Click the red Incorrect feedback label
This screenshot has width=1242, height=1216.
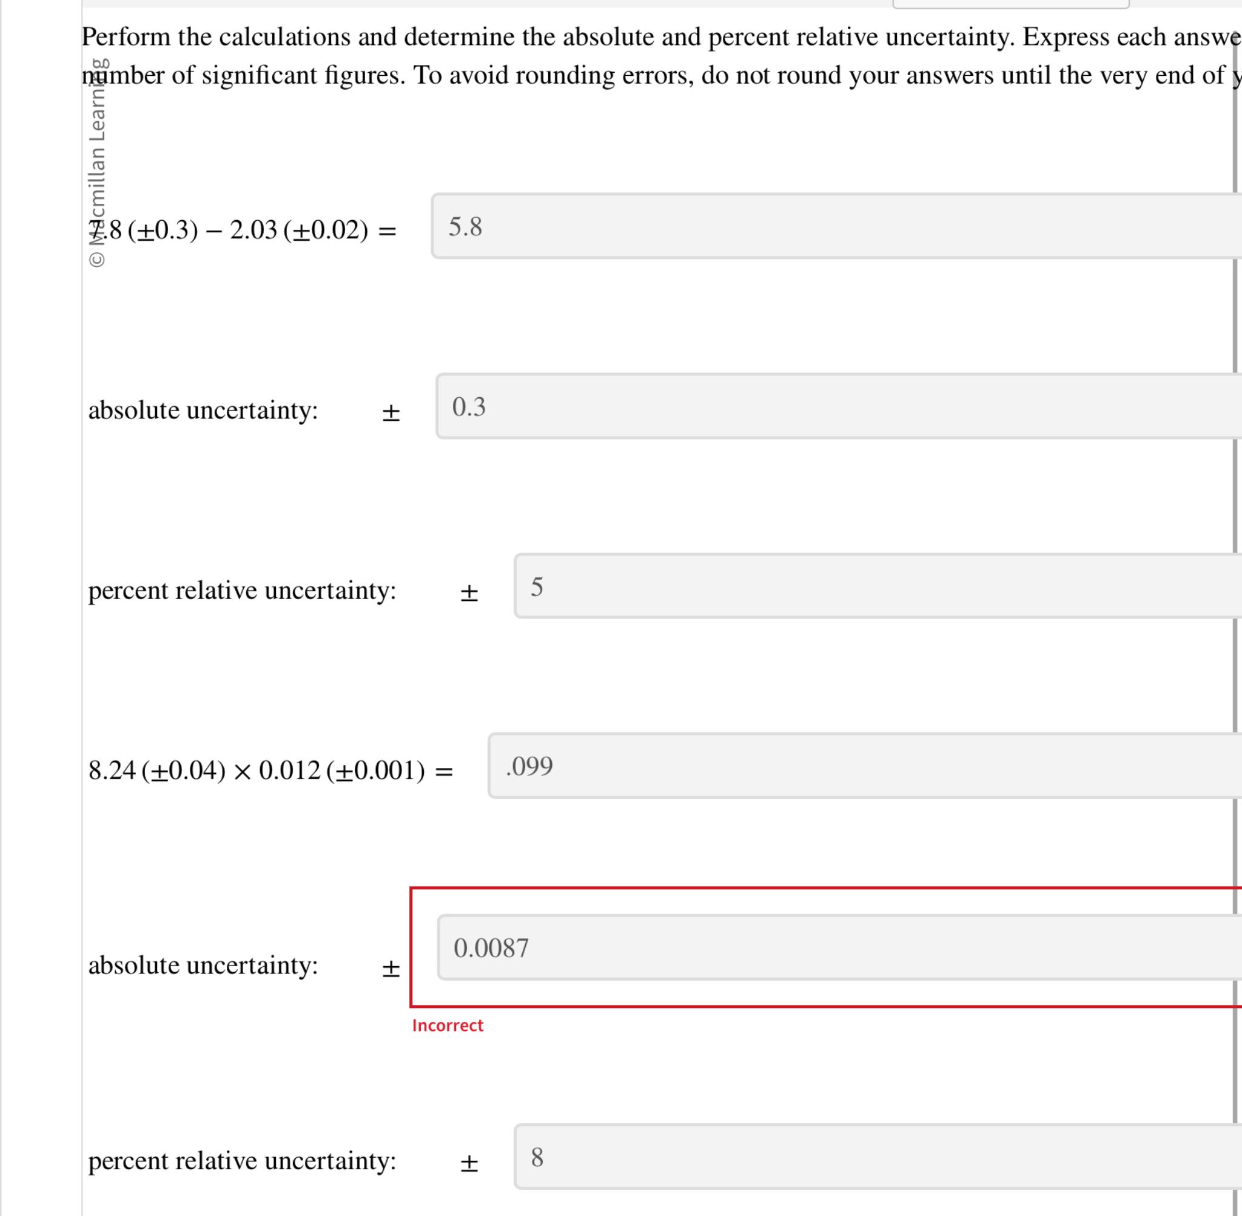point(448,1026)
